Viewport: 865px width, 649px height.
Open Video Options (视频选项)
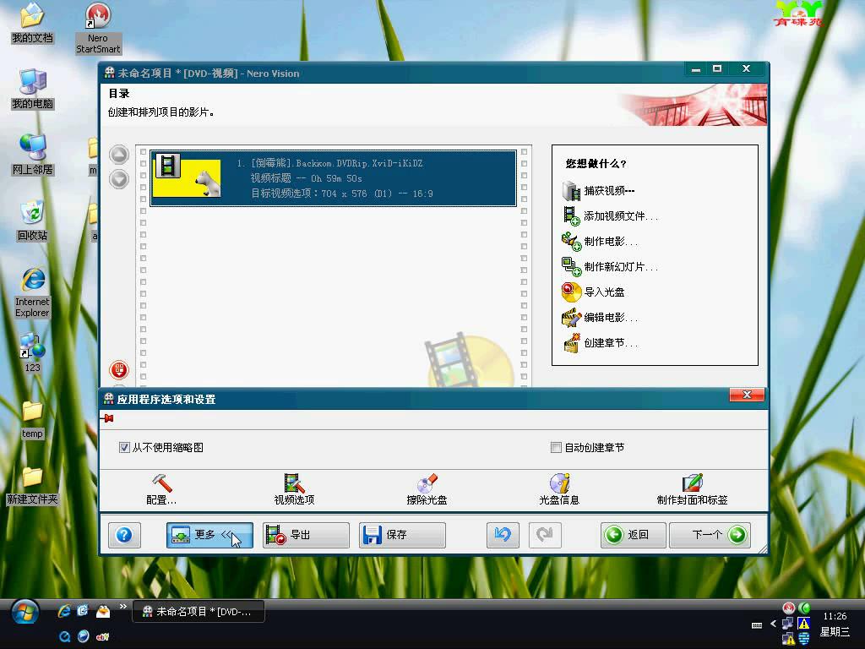(x=294, y=489)
